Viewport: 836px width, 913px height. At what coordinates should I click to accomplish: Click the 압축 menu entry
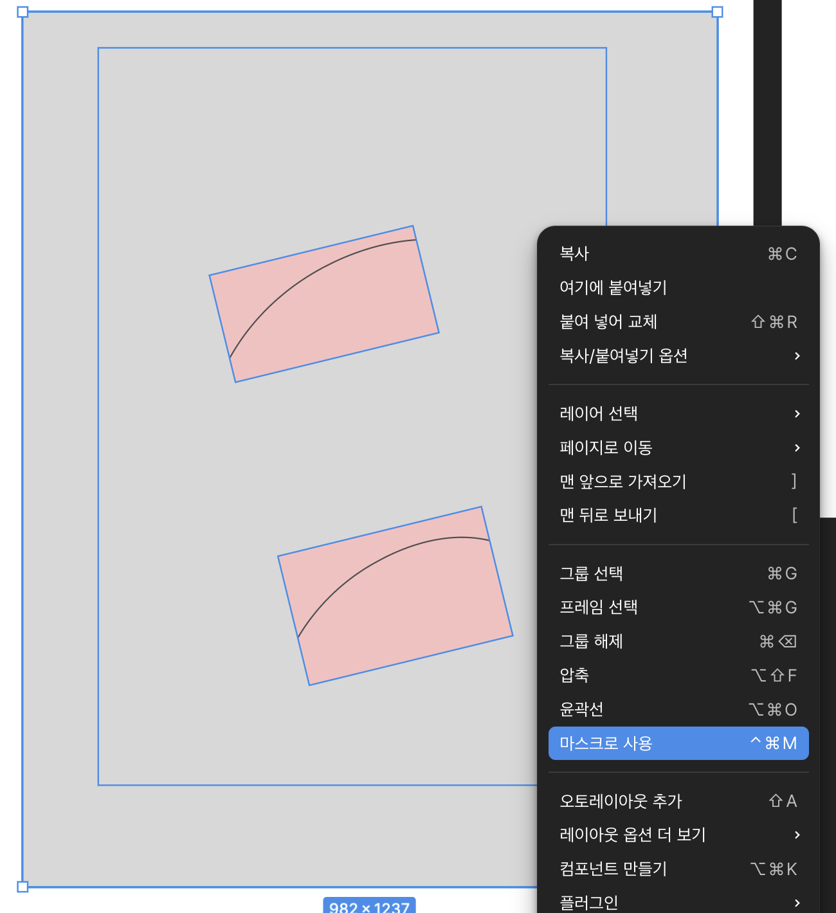[678, 675]
